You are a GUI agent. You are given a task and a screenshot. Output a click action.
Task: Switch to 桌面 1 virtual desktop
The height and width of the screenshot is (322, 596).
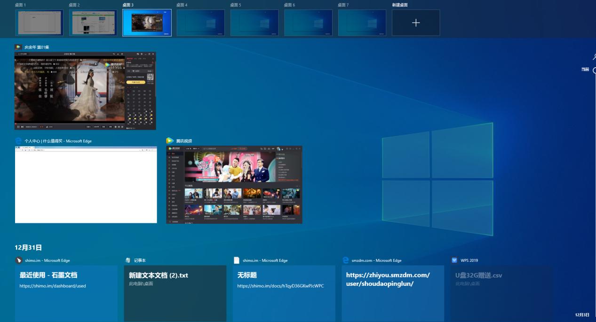39,23
